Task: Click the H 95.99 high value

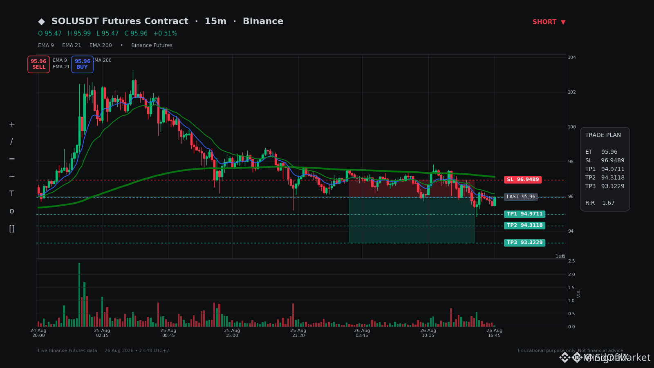Action: [79, 34]
